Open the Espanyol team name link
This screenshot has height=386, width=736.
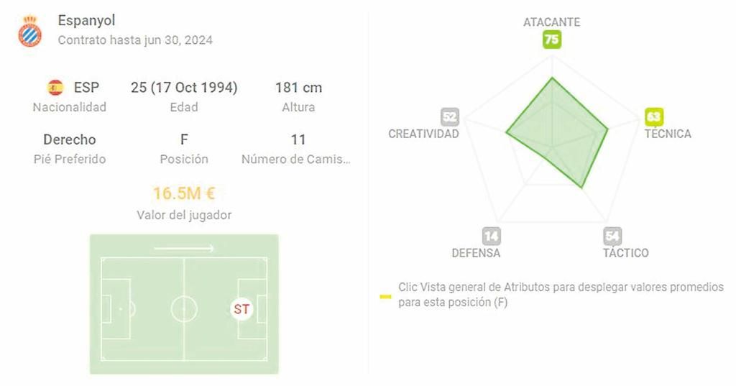pos(86,21)
